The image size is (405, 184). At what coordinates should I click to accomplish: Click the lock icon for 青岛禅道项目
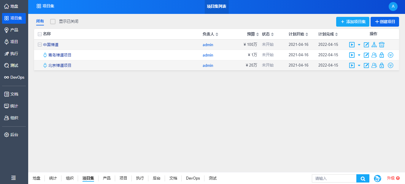[x=382, y=55]
